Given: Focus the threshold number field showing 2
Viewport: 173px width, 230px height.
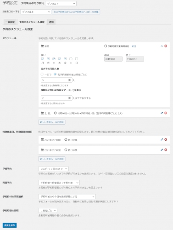Looking at the screenshot, I should tap(56, 98).
